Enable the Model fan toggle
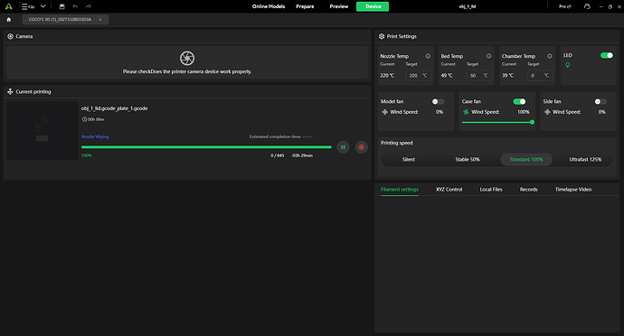The height and width of the screenshot is (336, 624). tap(438, 101)
